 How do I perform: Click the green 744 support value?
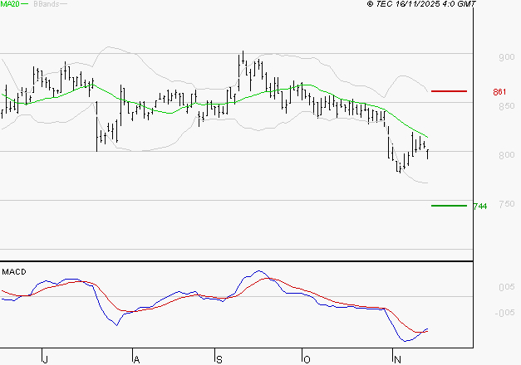[480, 207]
